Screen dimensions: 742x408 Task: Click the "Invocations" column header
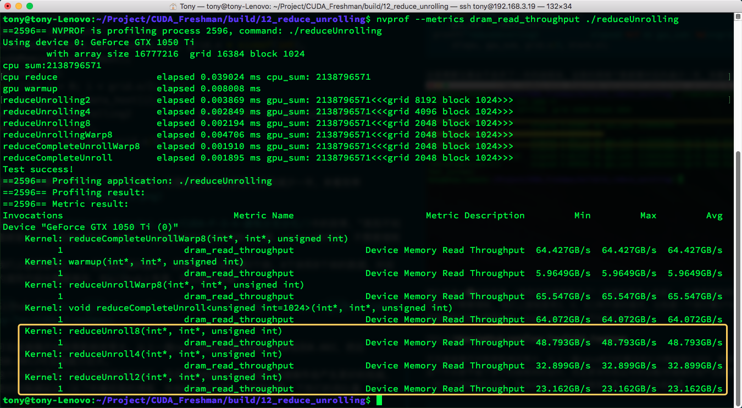tap(33, 216)
